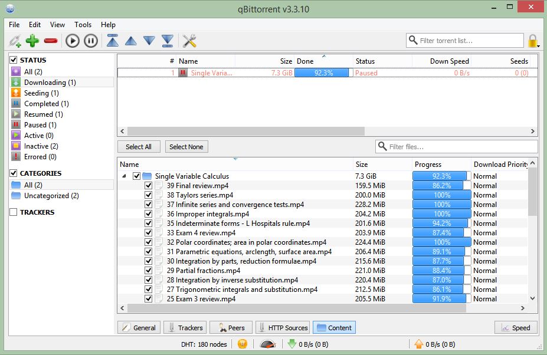Screen dimensions: 547x355
Task: Click the 86.2% progress bar for Final review
Action: [441, 186]
